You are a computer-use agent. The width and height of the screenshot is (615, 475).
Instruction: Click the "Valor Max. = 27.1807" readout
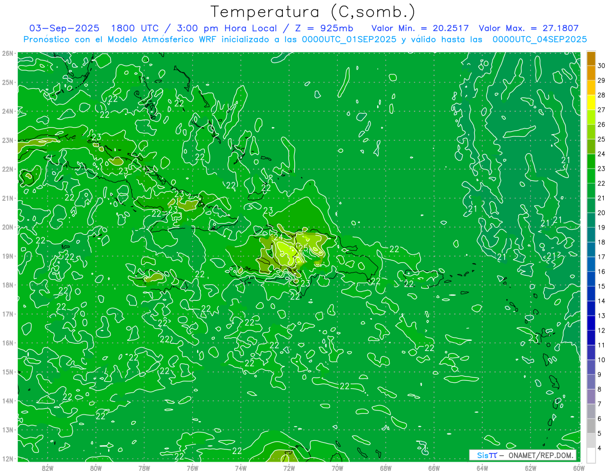coord(528,28)
